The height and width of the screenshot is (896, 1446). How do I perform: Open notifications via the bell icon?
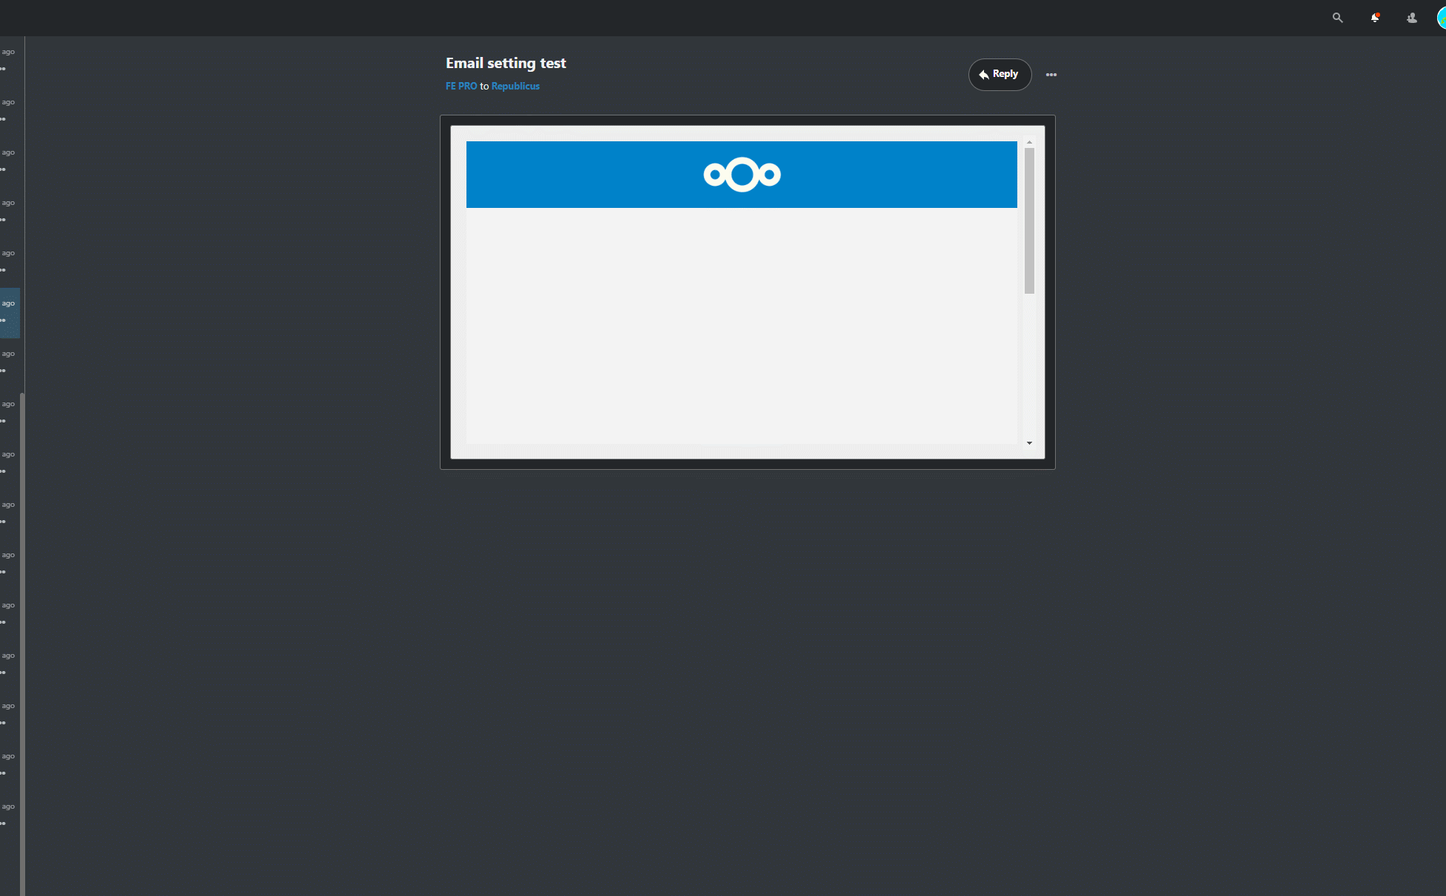(x=1375, y=17)
